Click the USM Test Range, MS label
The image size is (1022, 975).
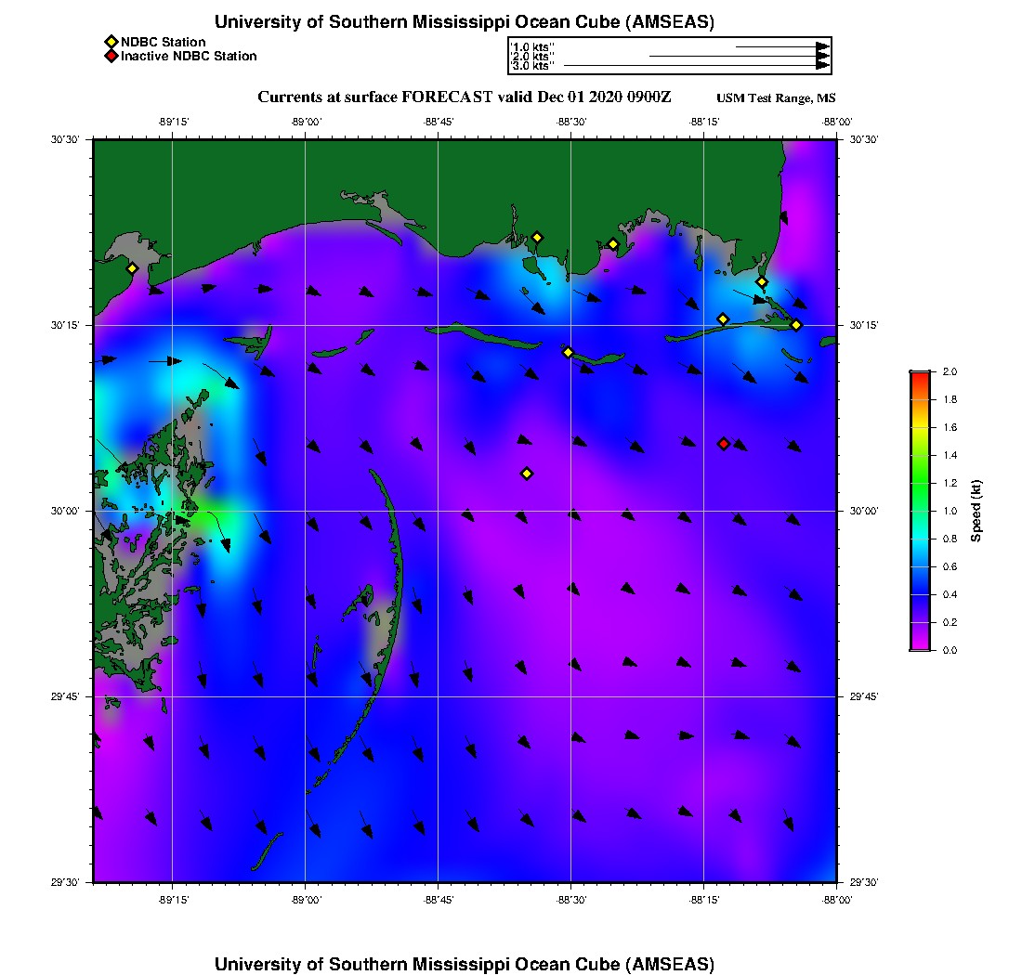tap(776, 98)
